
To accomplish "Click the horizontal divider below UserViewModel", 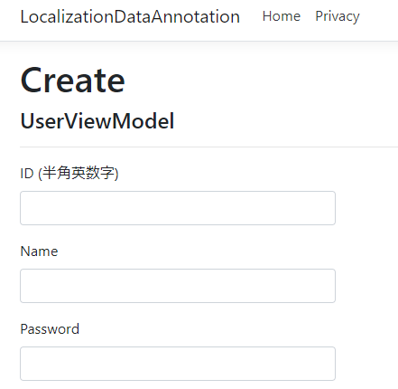I will point(208,147).
